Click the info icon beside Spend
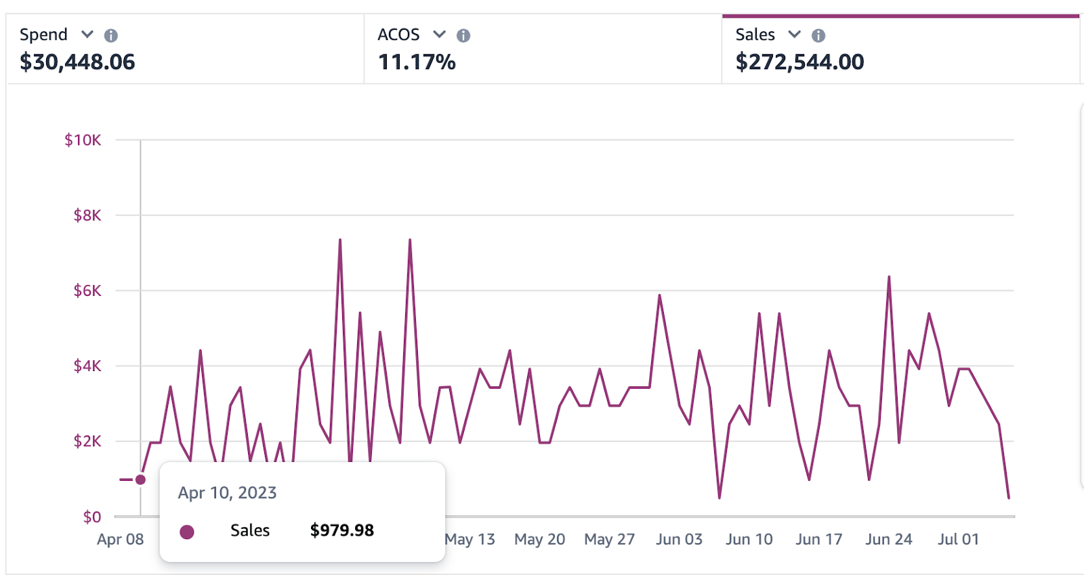Viewport: 1084px width, 575px height. tap(111, 35)
